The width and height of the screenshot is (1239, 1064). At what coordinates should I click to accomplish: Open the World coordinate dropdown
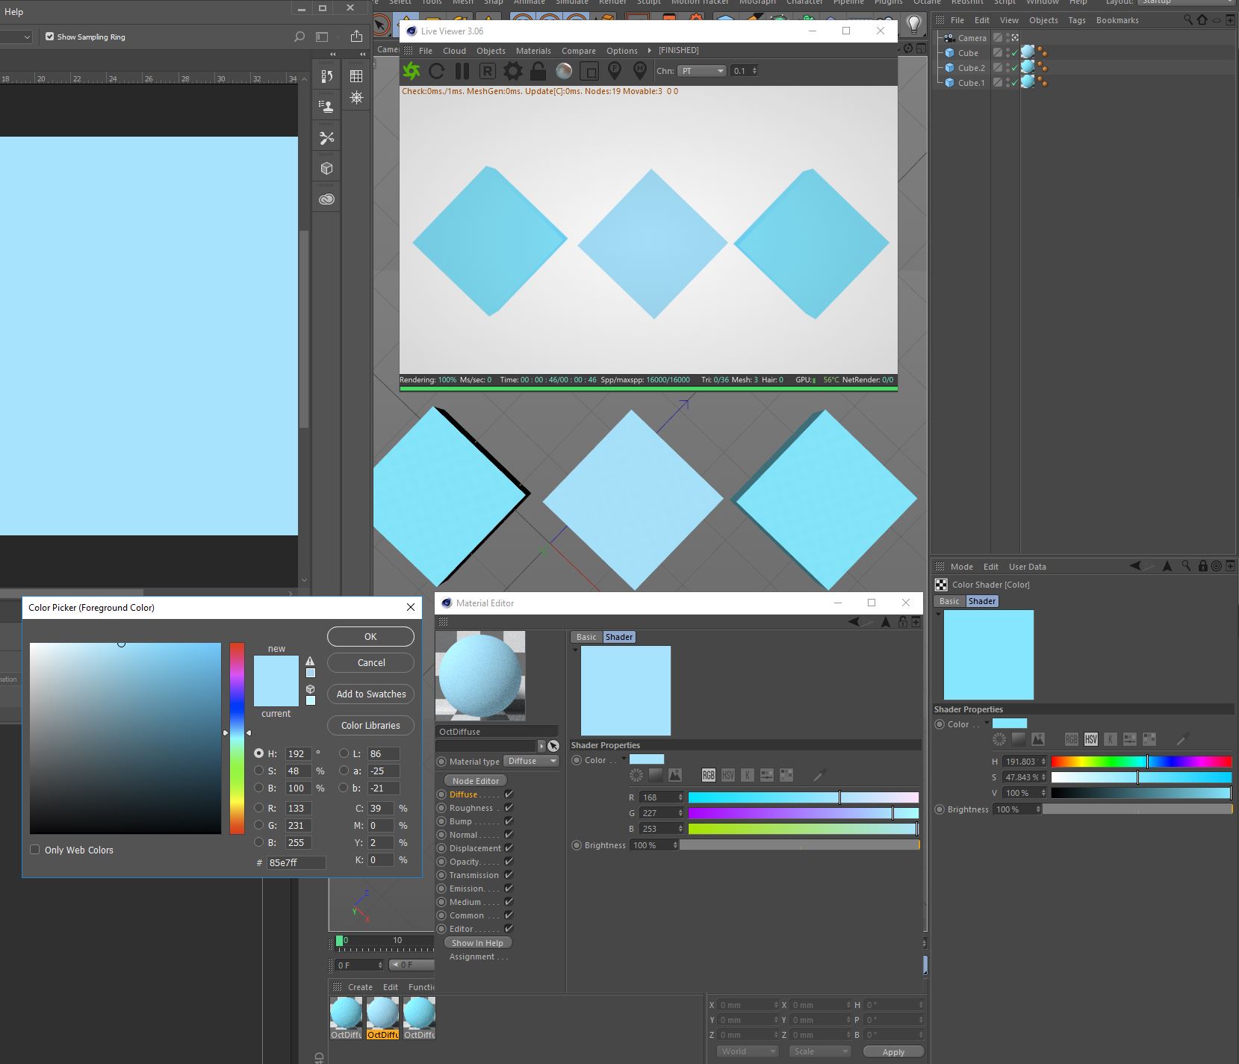click(747, 1051)
